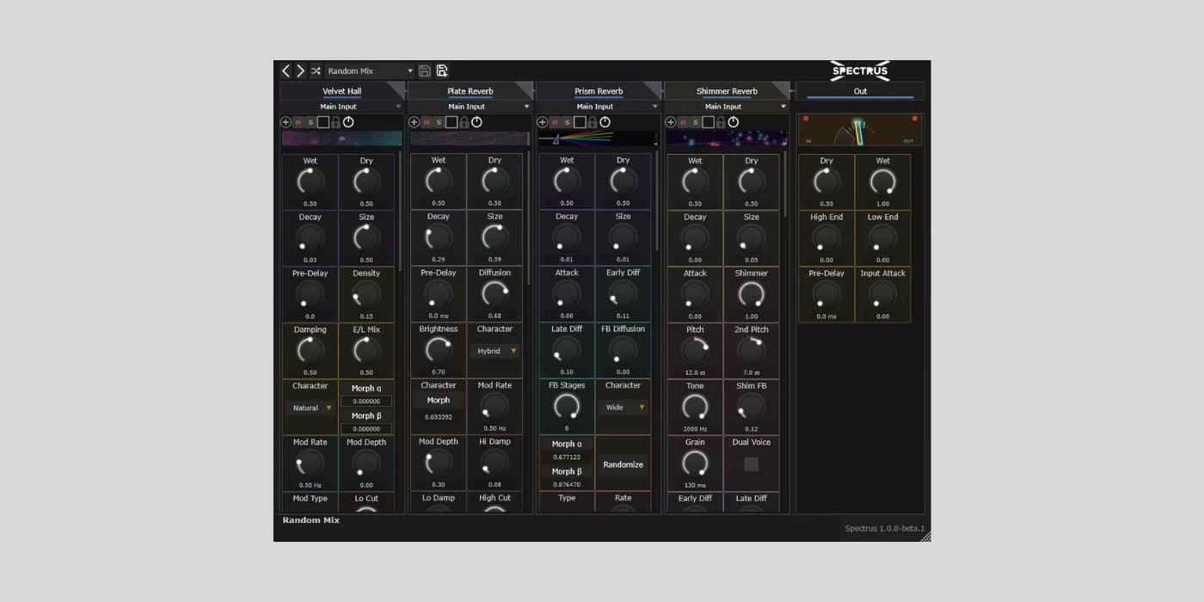Click the lock icon in Plate Reverb
Image resolution: width=1204 pixels, height=602 pixels.
464,122
